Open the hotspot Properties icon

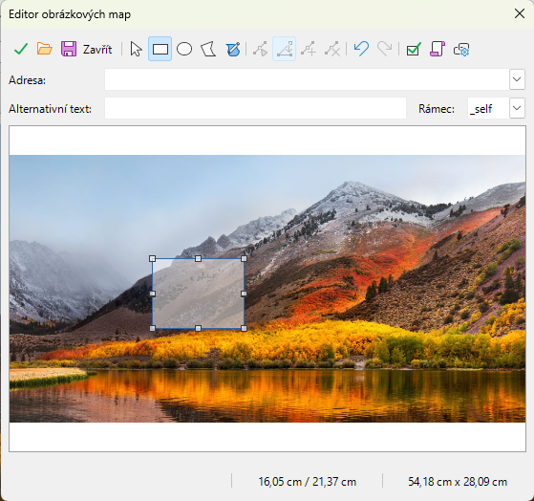click(461, 49)
